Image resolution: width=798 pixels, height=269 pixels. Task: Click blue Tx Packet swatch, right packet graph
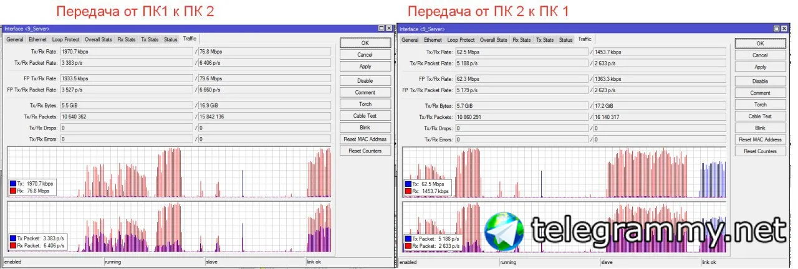(408, 239)
